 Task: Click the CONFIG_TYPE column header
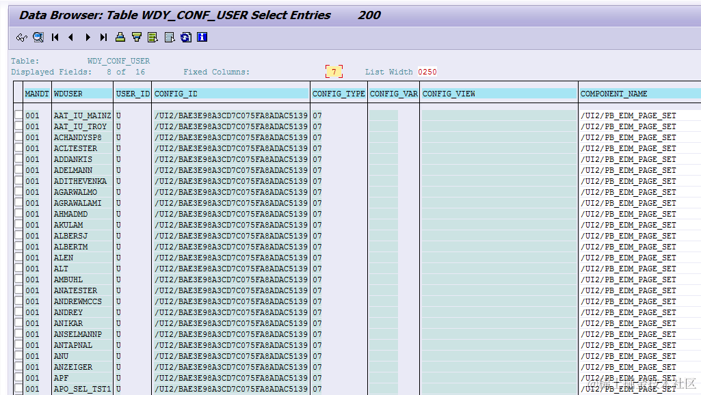(339, 94)
